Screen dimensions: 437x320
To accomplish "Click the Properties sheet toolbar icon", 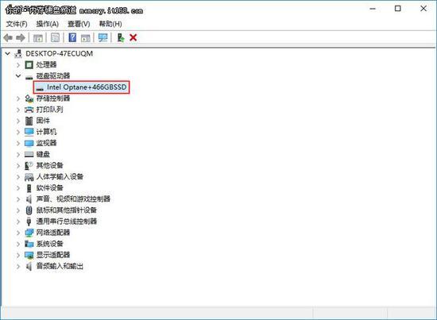I will coord(55,37).
